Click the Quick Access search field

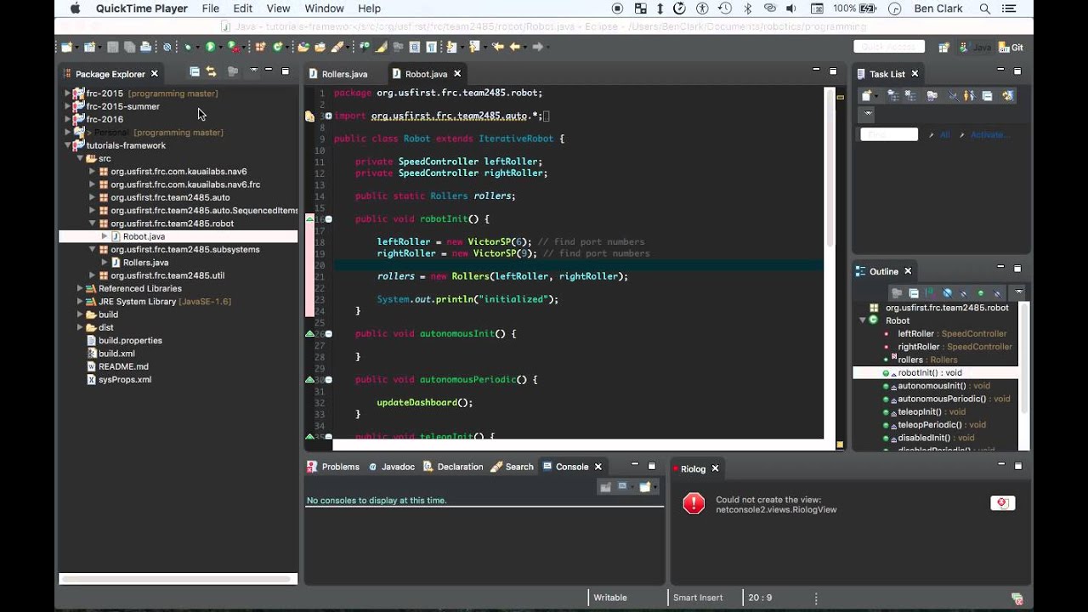coord(889,47)
